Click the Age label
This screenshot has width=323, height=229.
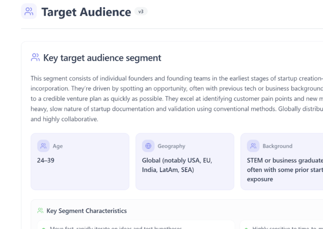[58, 146]
